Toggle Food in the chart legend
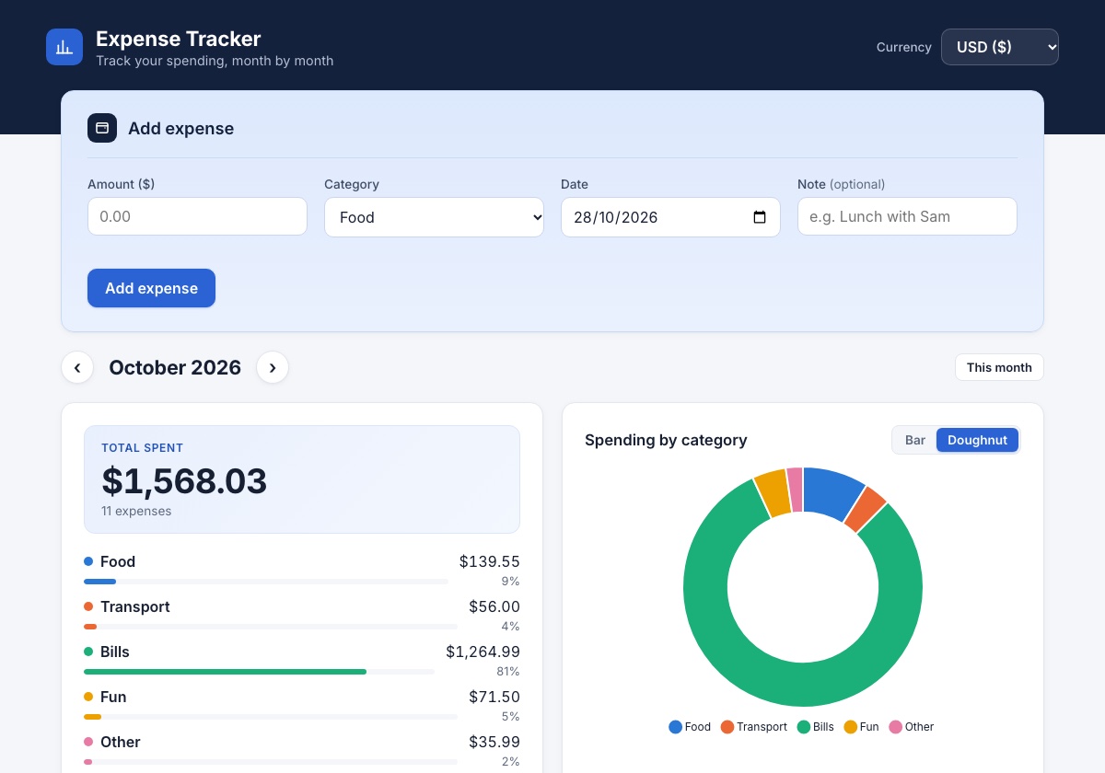Screen dimensions: 1105x773 coord(690,727)
